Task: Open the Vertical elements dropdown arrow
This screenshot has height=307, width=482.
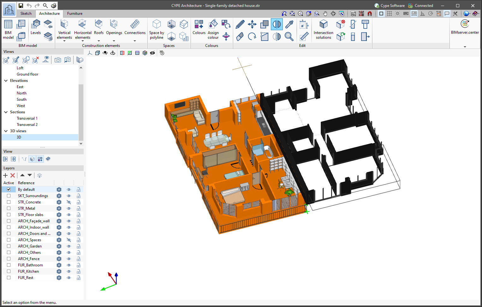Action: click(64, 41)
